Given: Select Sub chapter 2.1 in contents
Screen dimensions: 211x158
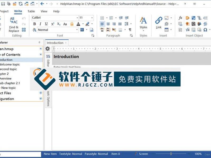Looking at the screenshot, I should pos(10,83).
